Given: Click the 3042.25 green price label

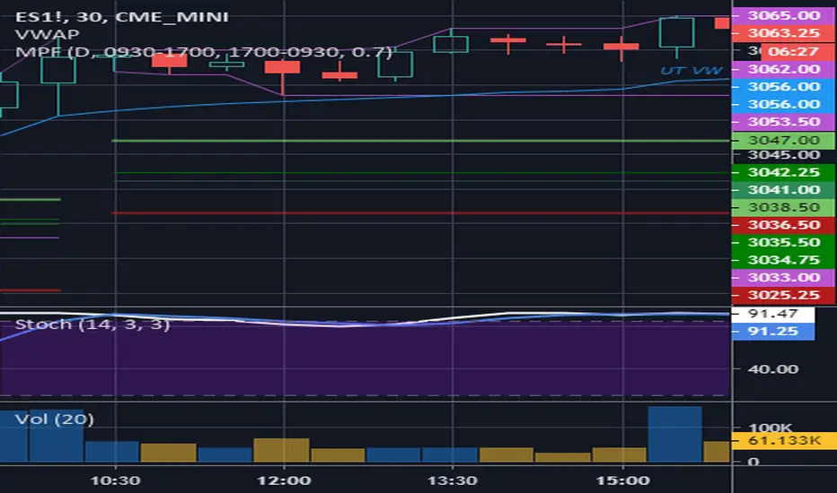Looking at the screenshot, I should [783, 172].
